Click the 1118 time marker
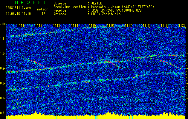 click(x=146, y=26)
